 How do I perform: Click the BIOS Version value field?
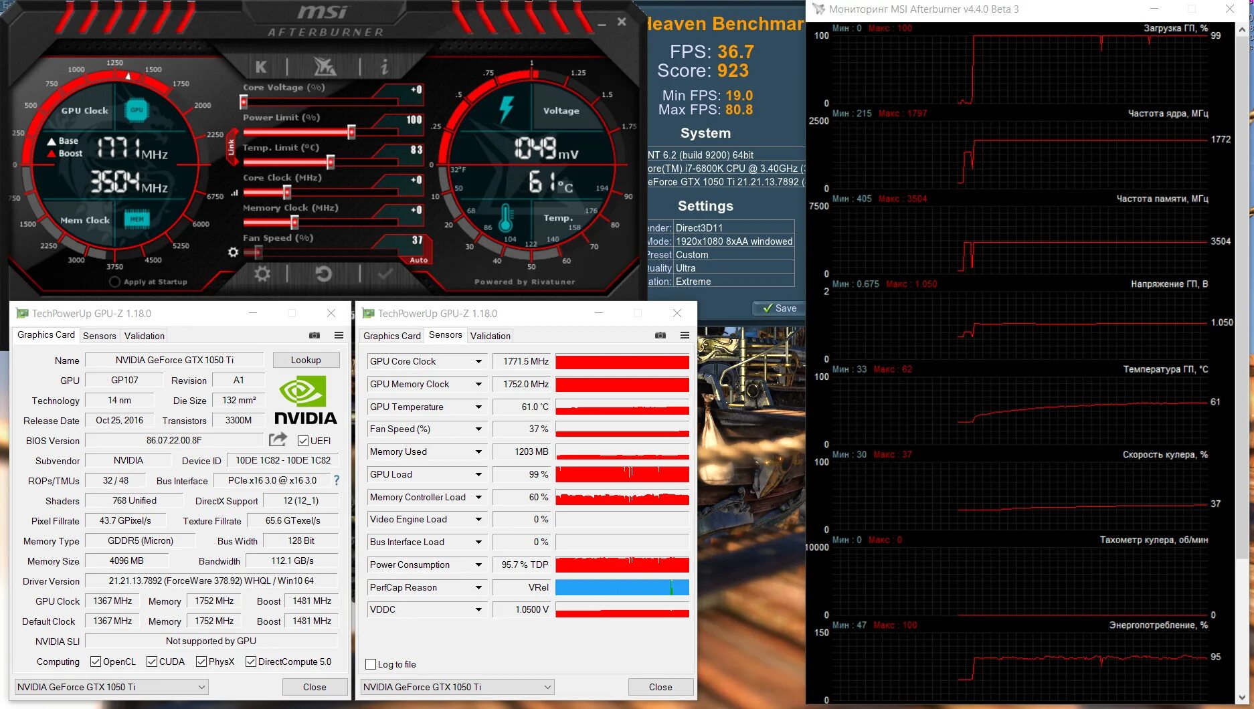tap(175, 440)
